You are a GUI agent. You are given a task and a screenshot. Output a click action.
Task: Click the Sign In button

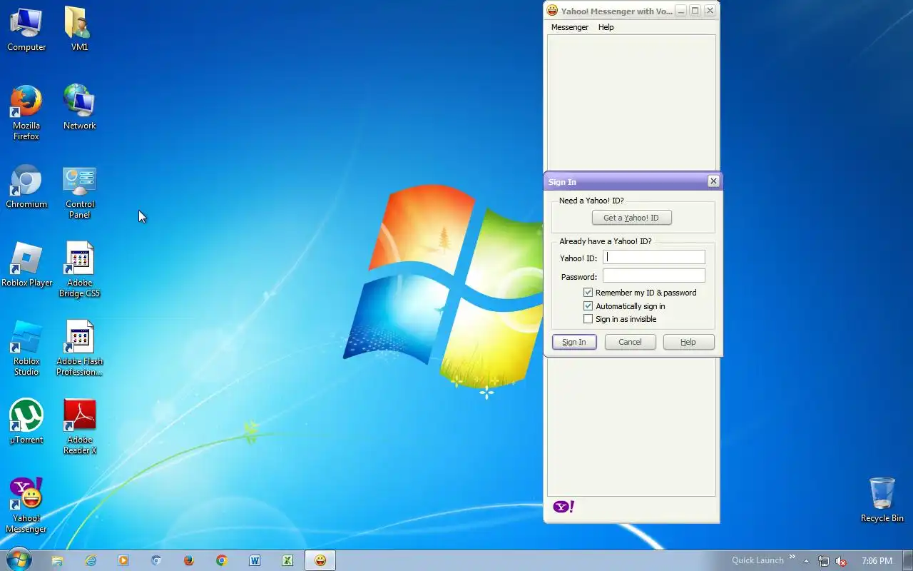click(574, 342)
